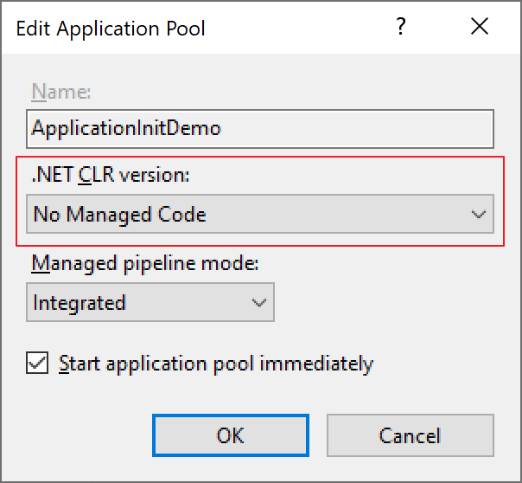Image resolution: width=522 pixels, height=483 pixels.
Task: Click the '.NET CLR version:' label
Action: pyautogui.click(x=110, y=176)
